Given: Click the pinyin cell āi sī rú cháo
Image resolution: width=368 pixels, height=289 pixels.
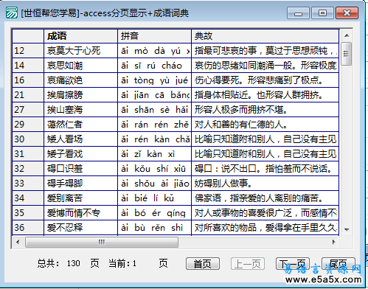Looking at the screenshot, I should click(154, 66).
